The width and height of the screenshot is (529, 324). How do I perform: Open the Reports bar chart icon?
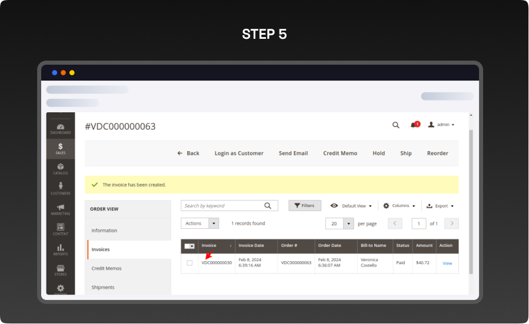click(x=61, y=250)
